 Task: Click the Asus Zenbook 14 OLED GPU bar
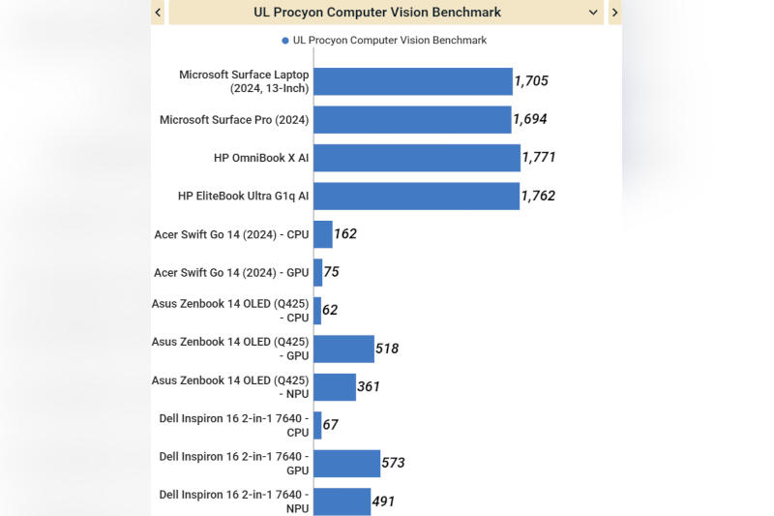coord(343,349)
